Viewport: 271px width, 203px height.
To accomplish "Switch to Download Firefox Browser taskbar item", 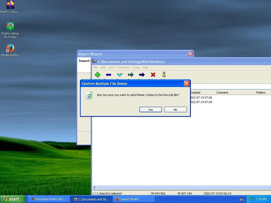I will click(49, 199).
